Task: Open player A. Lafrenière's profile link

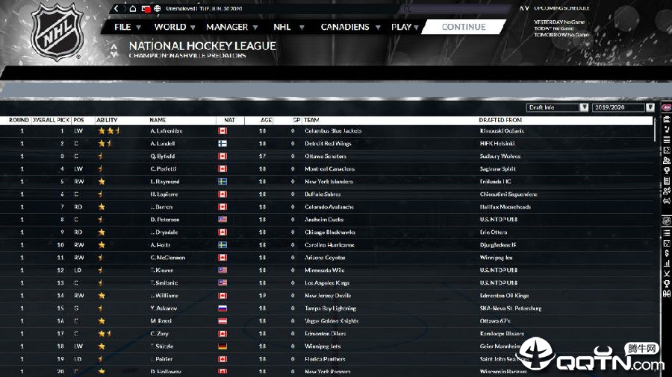Action: tap(167, 131)
